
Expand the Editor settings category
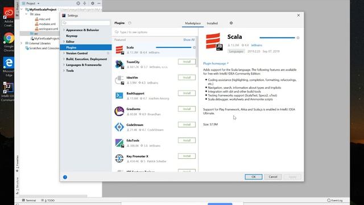click(64, 42)
